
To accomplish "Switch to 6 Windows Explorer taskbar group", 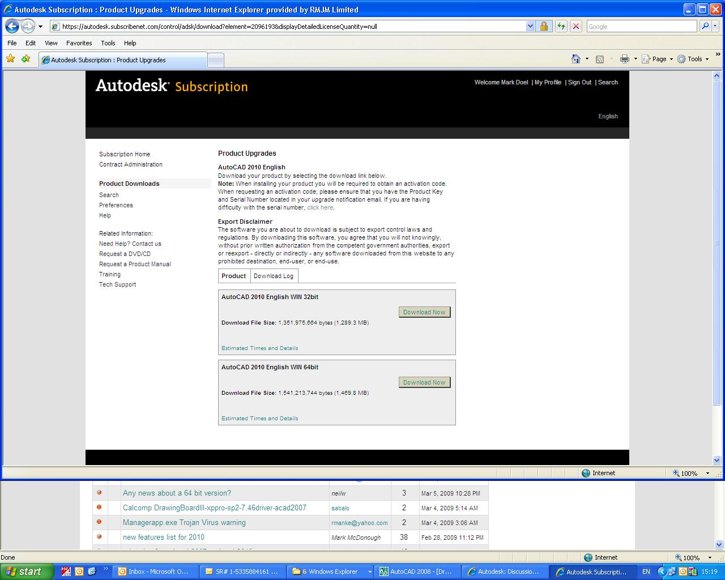I will click(x=331, y=572).
